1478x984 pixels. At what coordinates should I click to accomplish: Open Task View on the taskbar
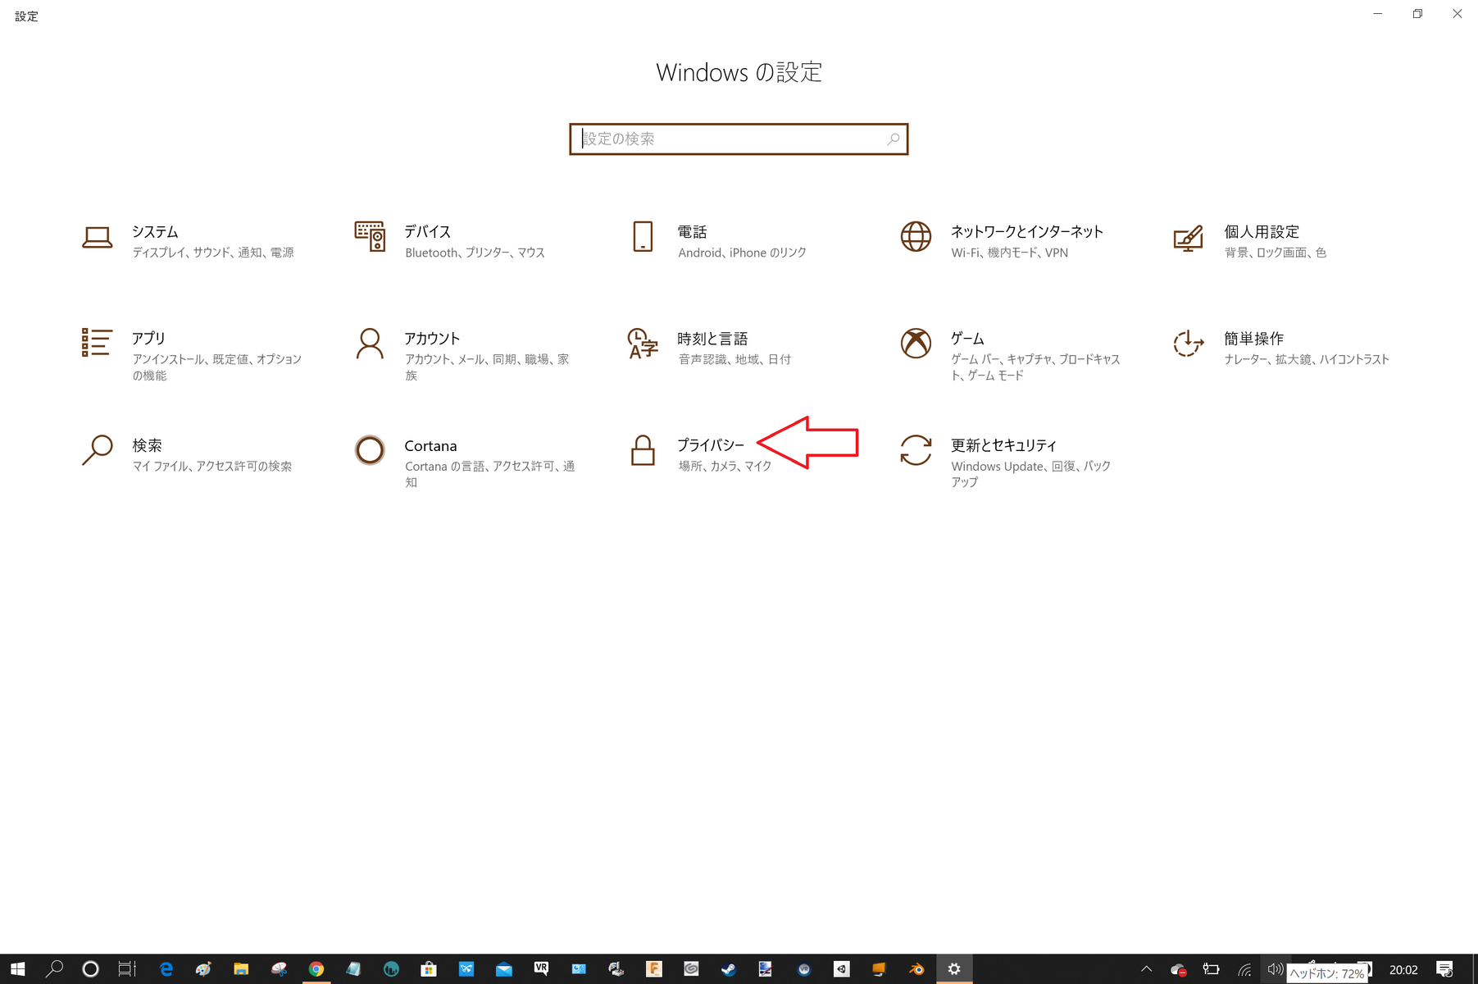point(127,969)
